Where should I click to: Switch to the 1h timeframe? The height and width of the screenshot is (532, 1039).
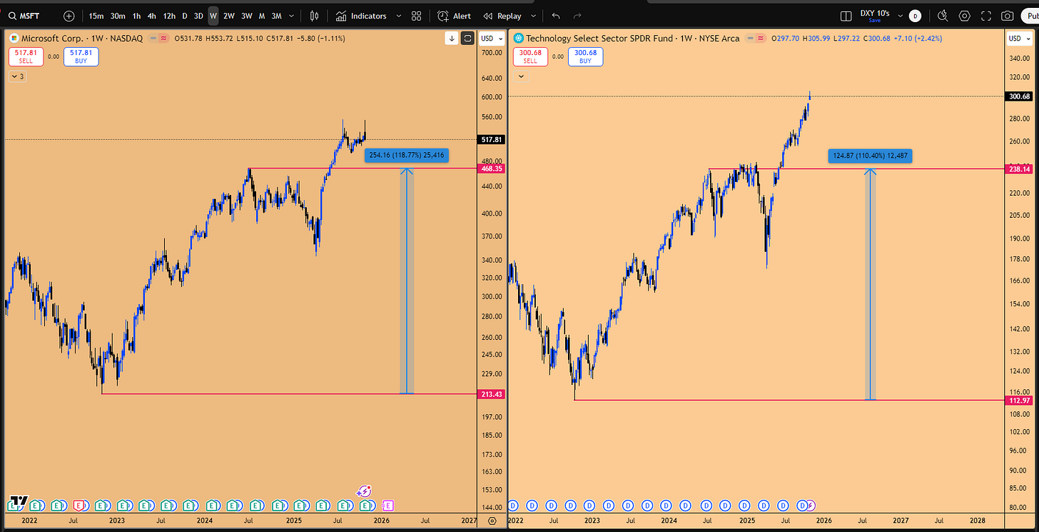click(x=136, y=16)
